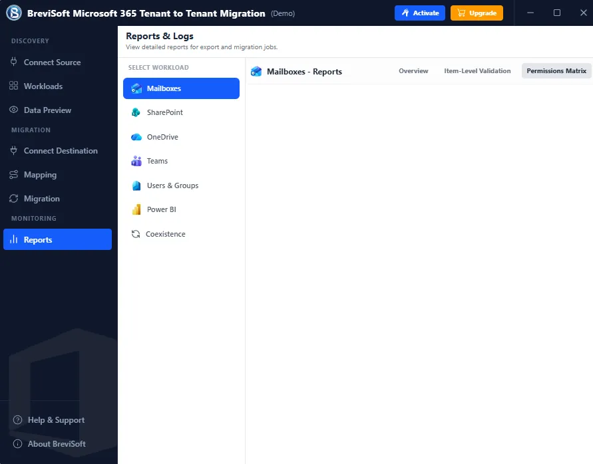Navigate to Mapping
The height and width of the screenshot is (464, 593).
57,175
